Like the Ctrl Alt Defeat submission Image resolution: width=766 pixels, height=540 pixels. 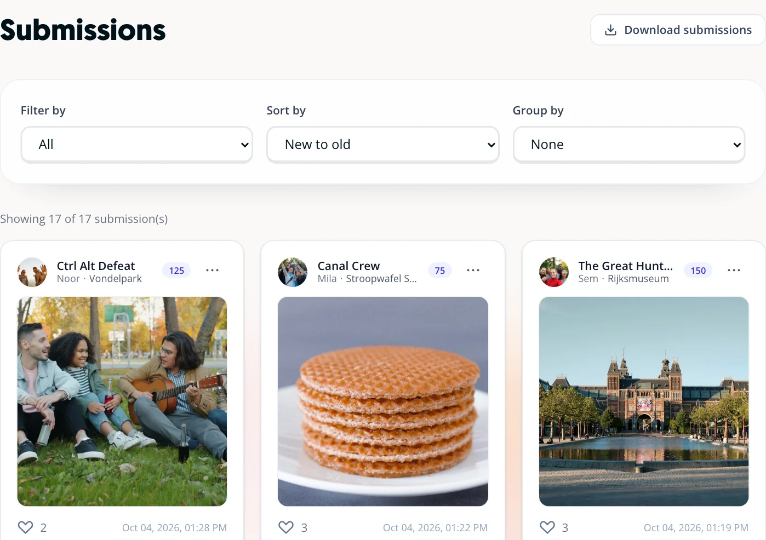pos(26,527)
